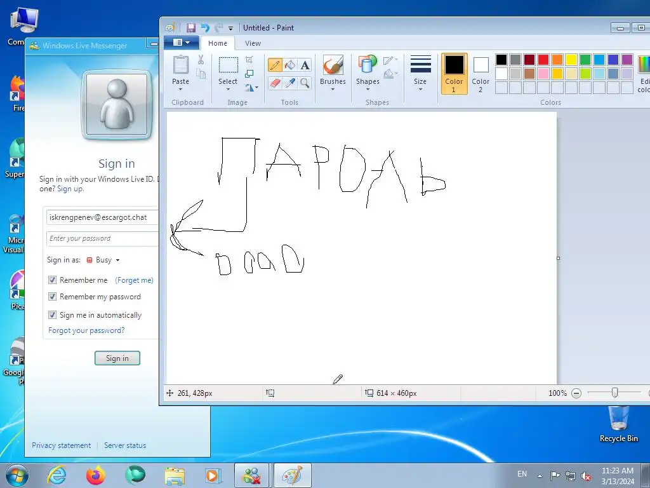Click the Save icon in Paint title bar
The height and width of the screenshot is (488, 650).
click(x=190, y=28)
